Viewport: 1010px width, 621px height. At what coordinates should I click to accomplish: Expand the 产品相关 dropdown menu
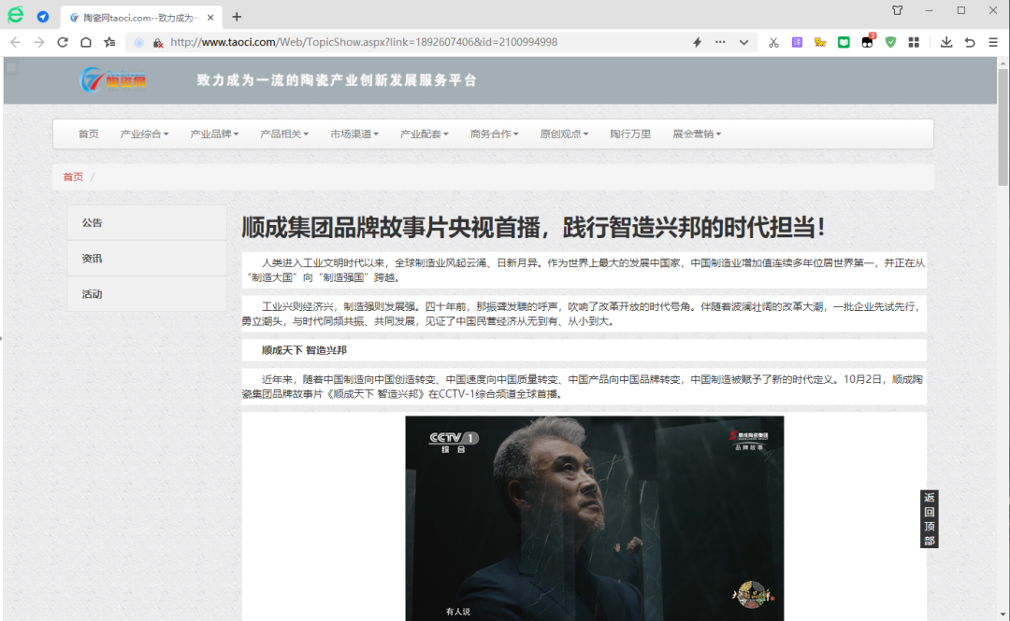(284, 134)
